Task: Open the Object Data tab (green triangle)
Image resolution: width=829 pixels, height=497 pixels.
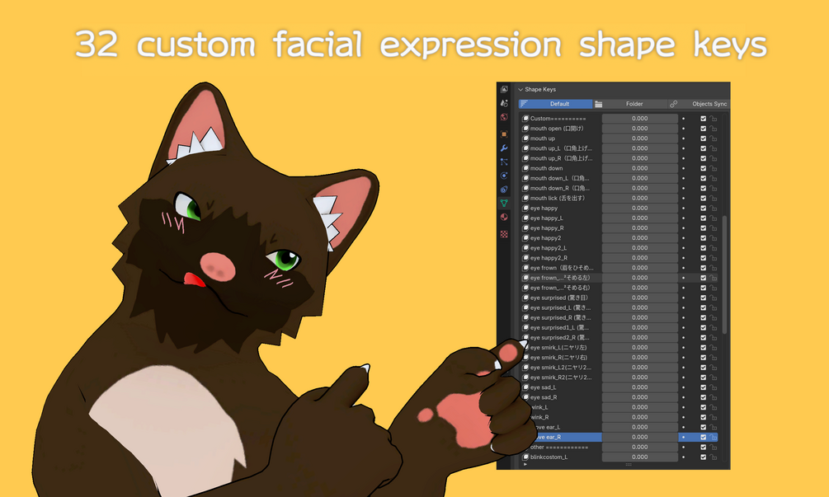Action: [504, 203]
